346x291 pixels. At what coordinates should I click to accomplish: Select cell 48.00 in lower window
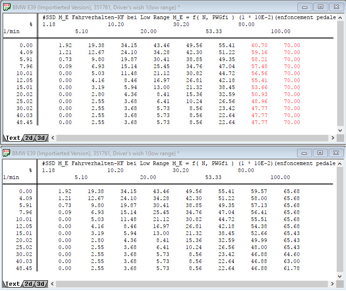[259, 247]
